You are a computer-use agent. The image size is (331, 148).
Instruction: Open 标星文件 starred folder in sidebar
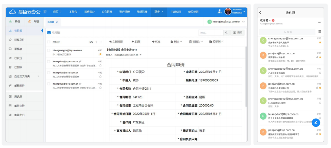coord(24,40)
